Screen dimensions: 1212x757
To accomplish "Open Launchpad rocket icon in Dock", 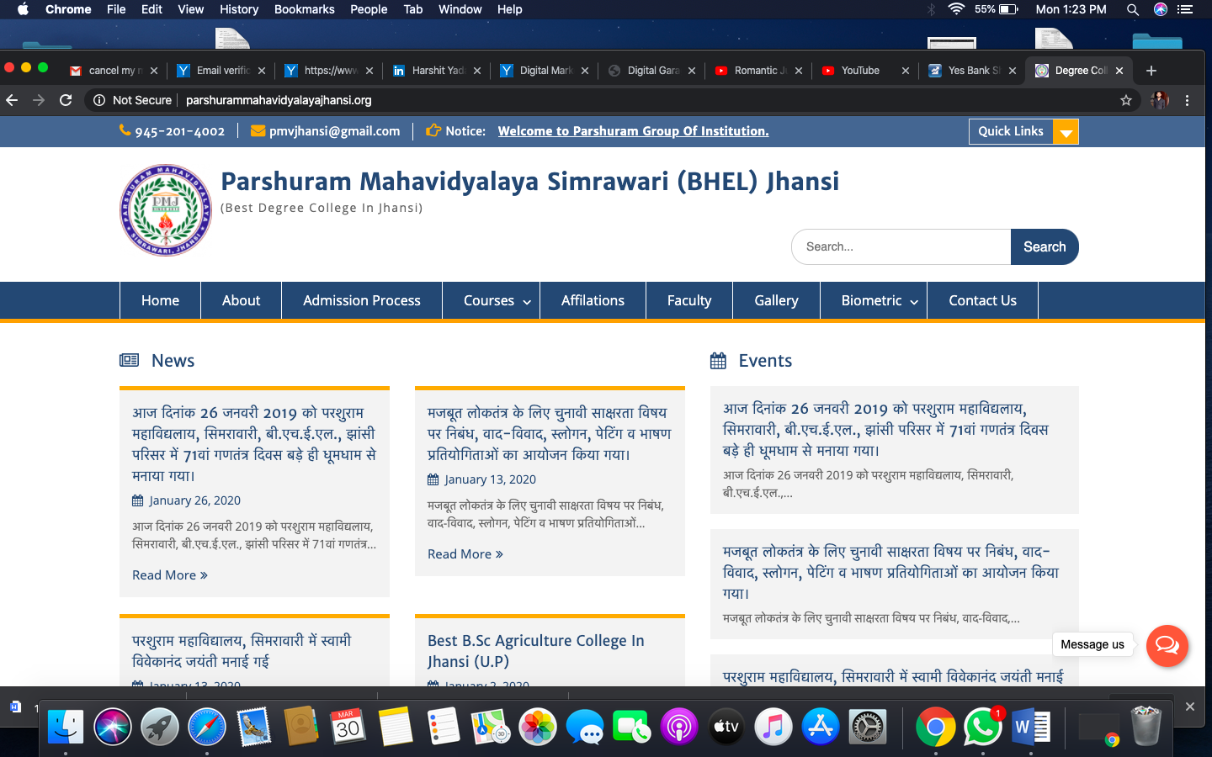I will 160,727.
